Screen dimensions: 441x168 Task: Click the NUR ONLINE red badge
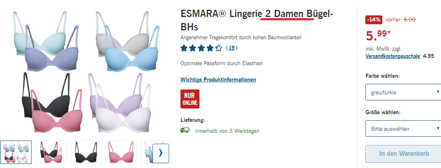(190, 99)
